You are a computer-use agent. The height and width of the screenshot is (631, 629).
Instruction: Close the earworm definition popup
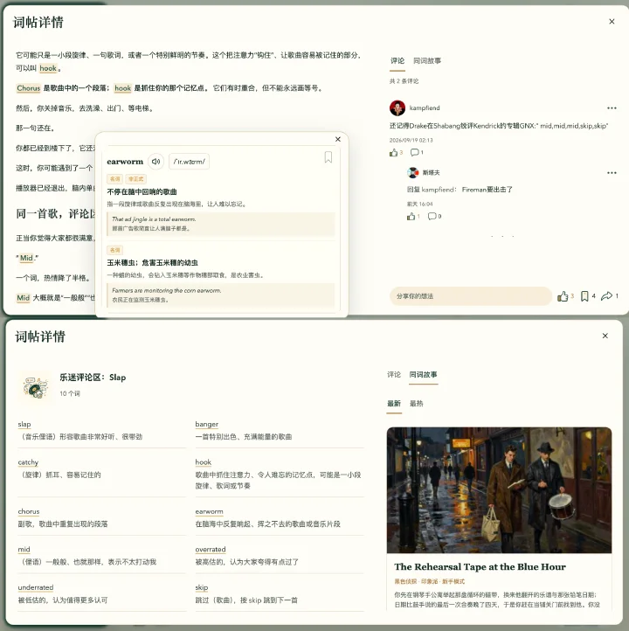pyautogui.click(x=338, y=139)
